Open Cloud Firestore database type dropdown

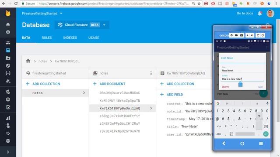tap(82, 25)
